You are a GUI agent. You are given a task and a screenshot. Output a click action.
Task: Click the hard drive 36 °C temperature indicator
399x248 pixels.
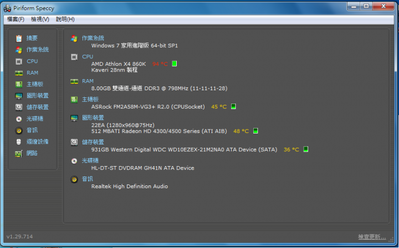[306, 149]
